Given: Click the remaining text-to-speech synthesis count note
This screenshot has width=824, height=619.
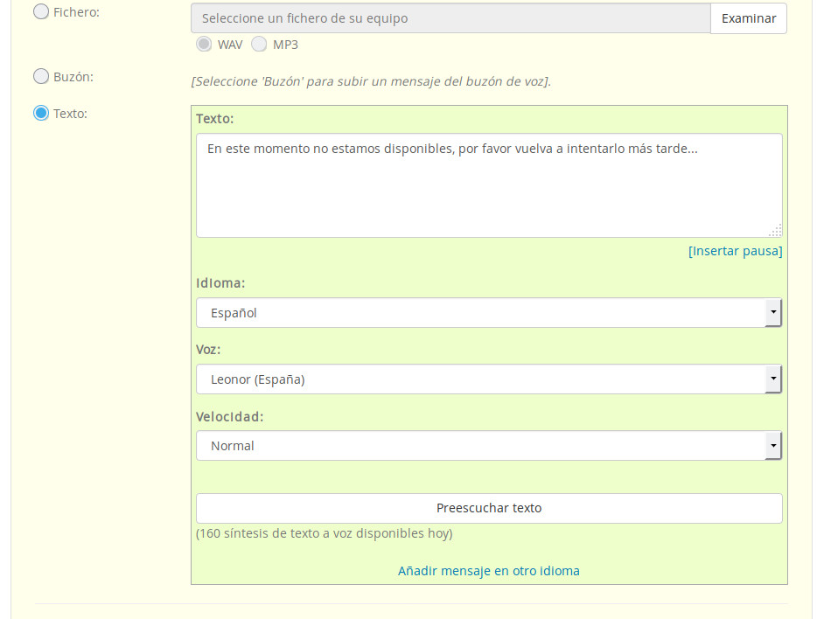Looking at the screenshot, I should tap(324, 533).
